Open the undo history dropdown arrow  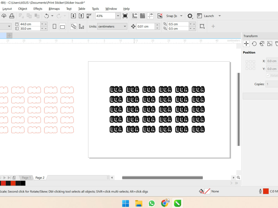tap(52, 16)
